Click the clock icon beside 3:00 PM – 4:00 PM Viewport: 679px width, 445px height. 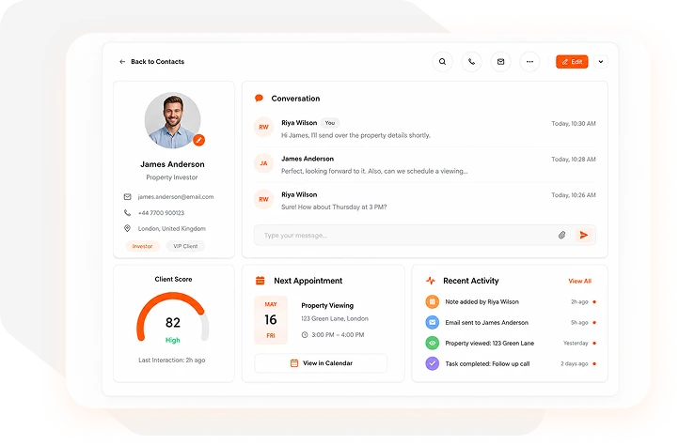tap(305, 335)
